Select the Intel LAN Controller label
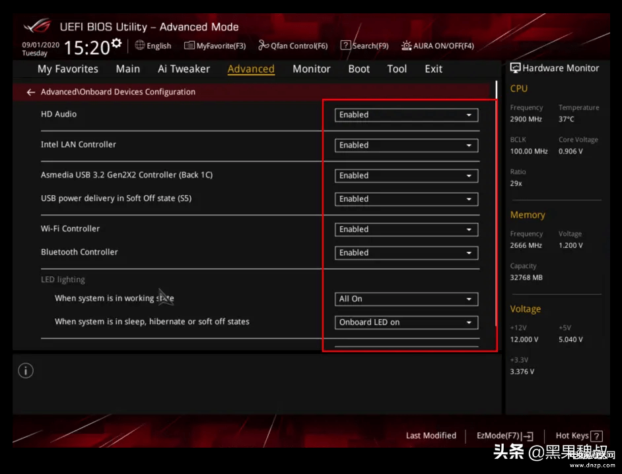Viewport: 622px width, 474px height. (x=79, y=144)
